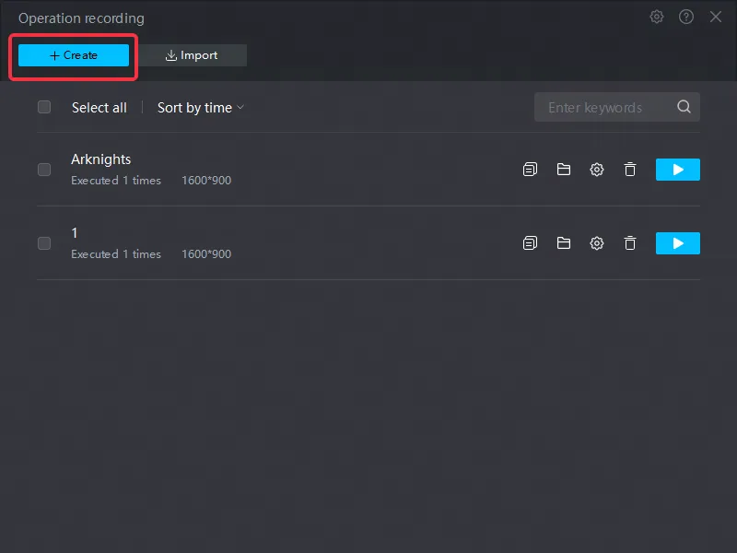Open the script list icon for Arknights
The height and width of the screenshot is (553, 737).
click(x=530, y=170)
